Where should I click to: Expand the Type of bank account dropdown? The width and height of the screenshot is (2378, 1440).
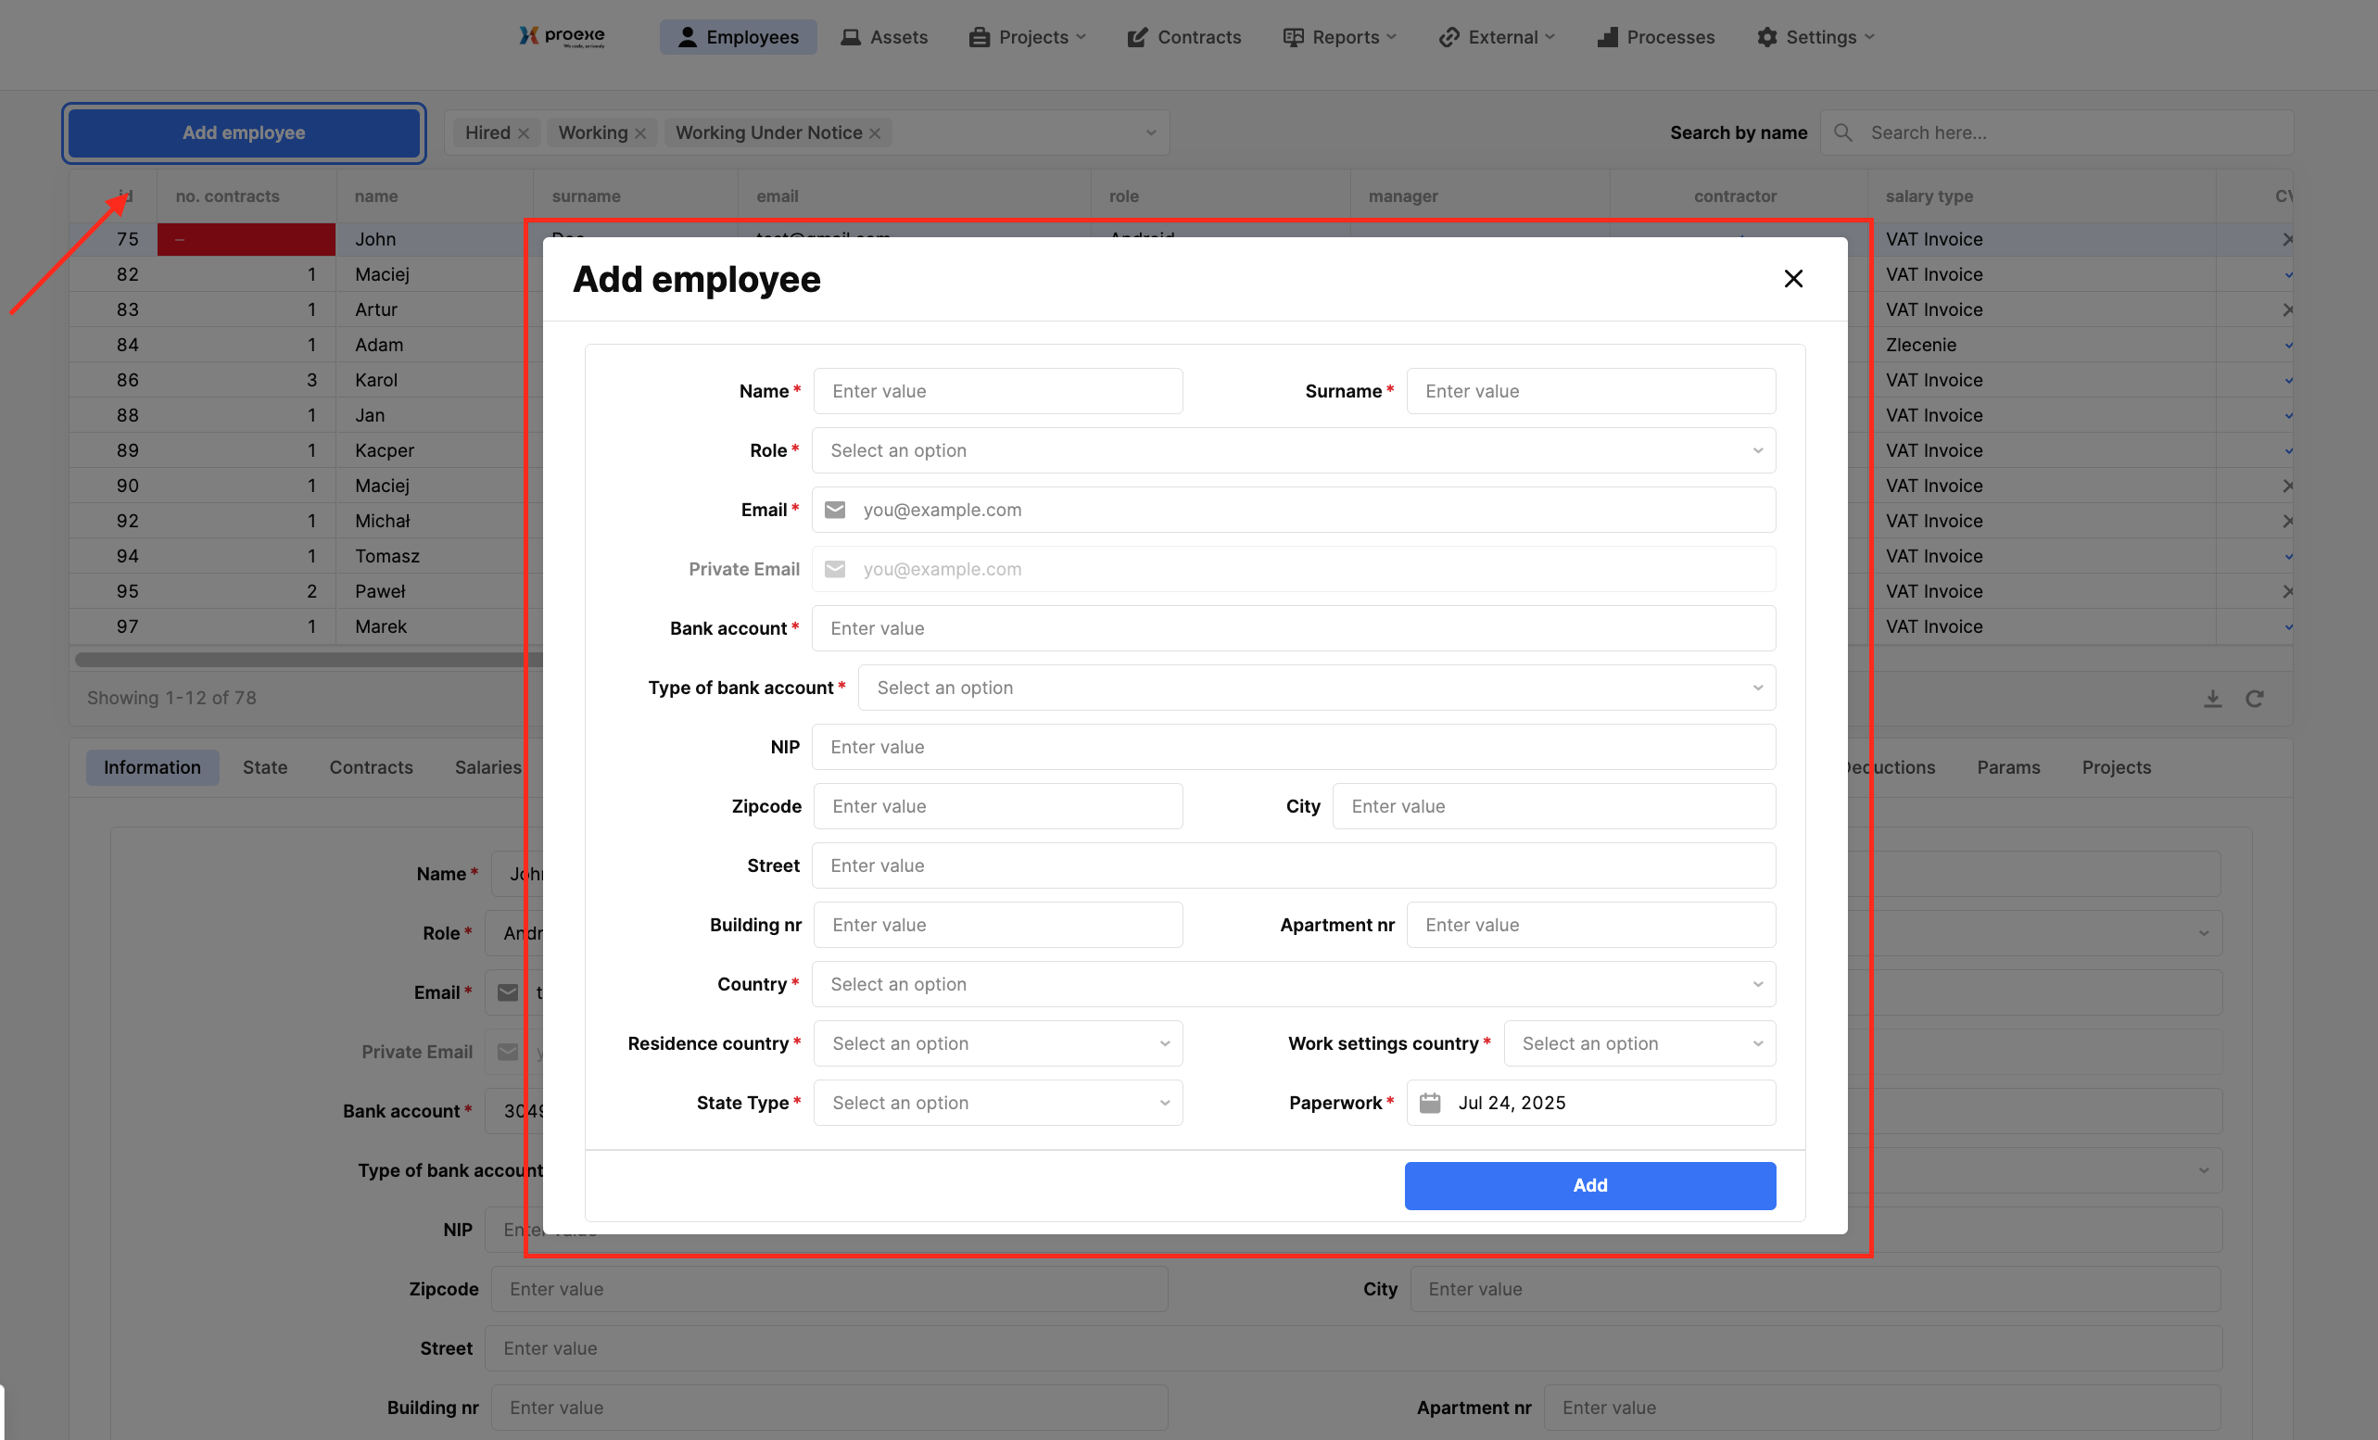1315,688
